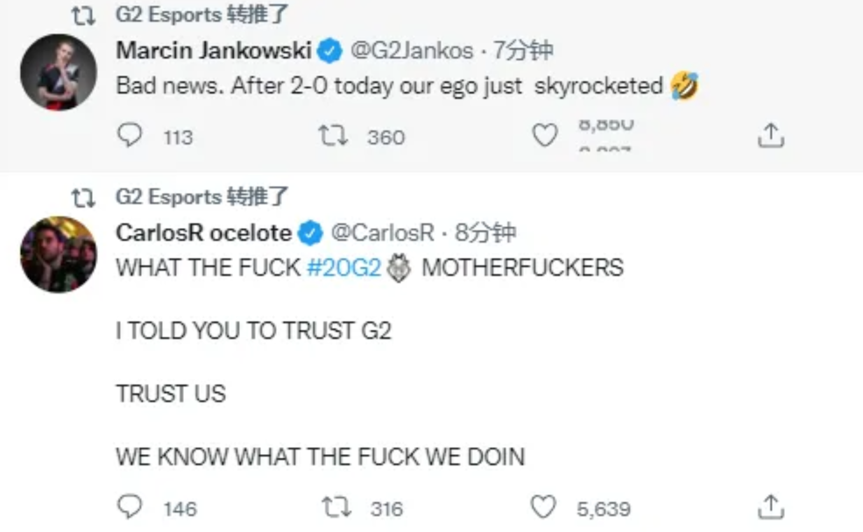
Task: Like the CarlosR ocelote tweet
Action: [x=543, y=507]
